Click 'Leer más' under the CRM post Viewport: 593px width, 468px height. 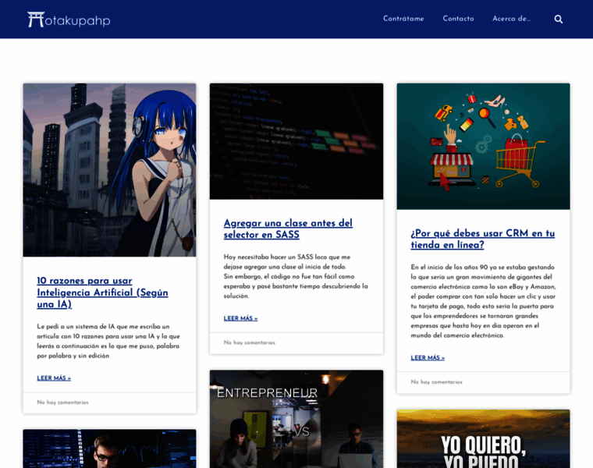[x=428, y=357]
